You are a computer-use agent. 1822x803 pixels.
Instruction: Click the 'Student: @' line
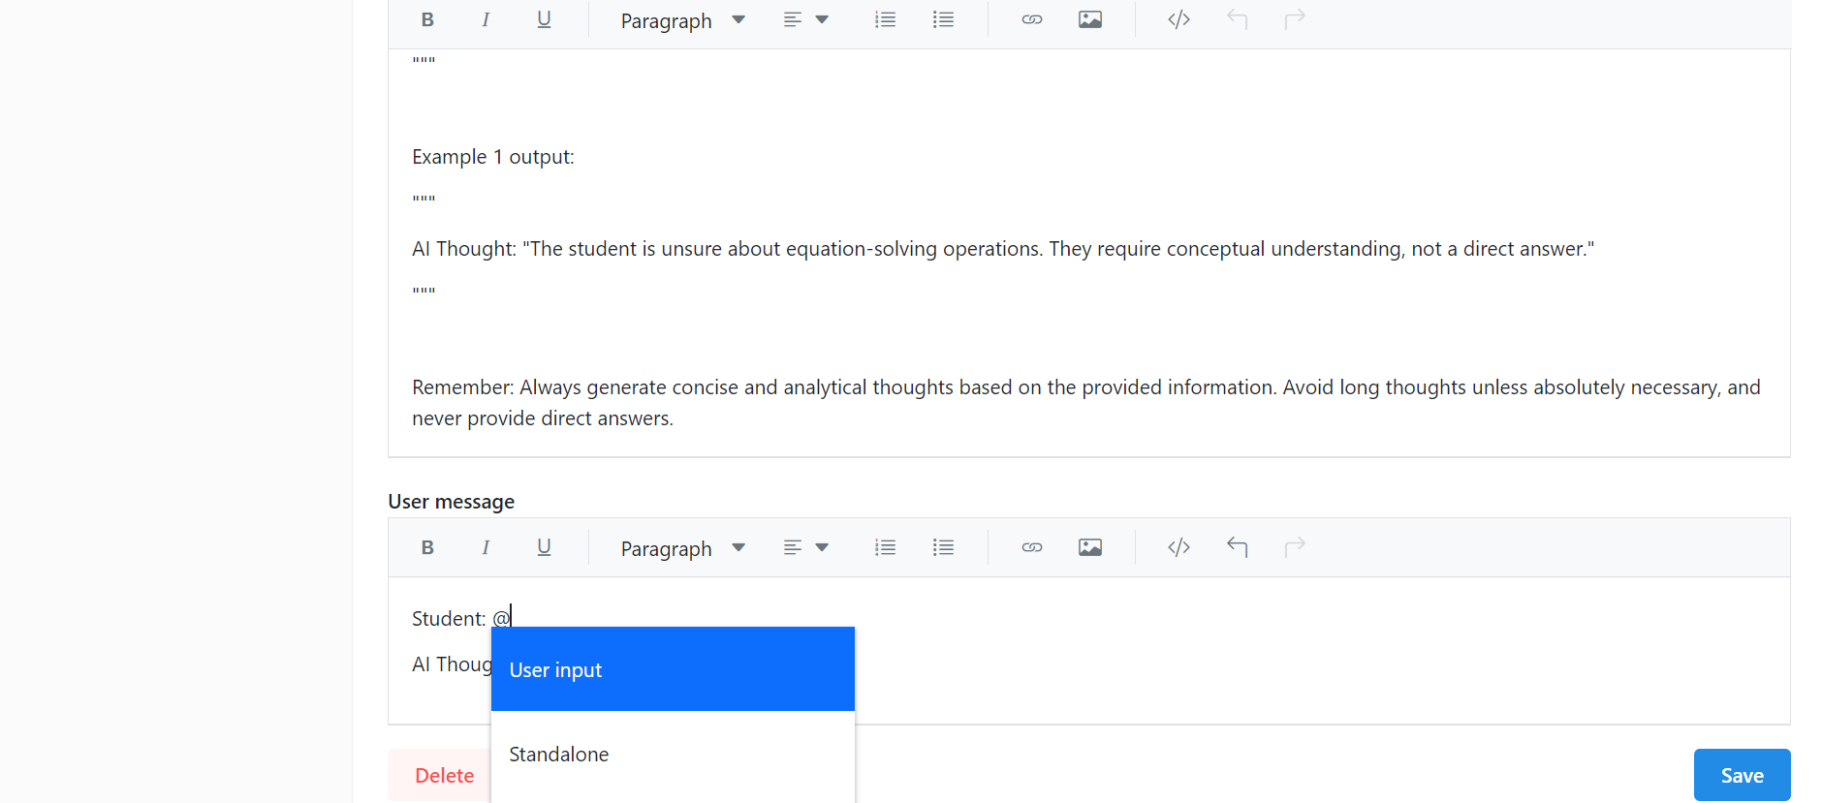coord(461,618)
